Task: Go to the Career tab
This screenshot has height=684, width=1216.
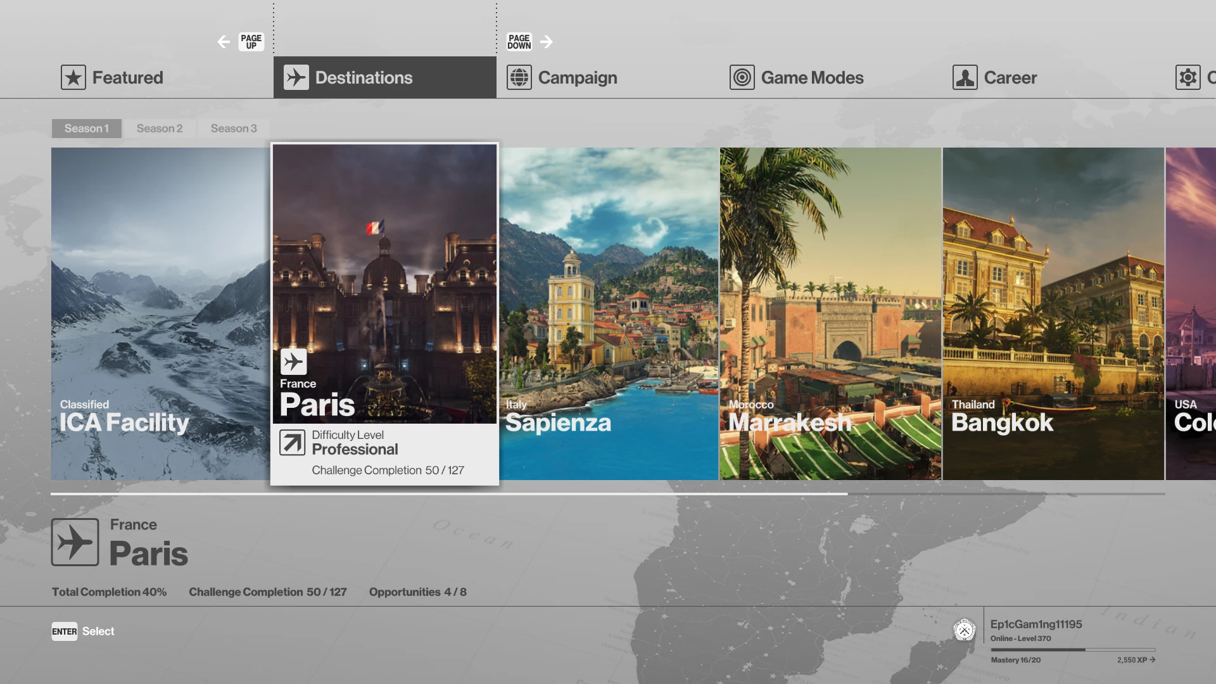Action: pos(1054,77)
